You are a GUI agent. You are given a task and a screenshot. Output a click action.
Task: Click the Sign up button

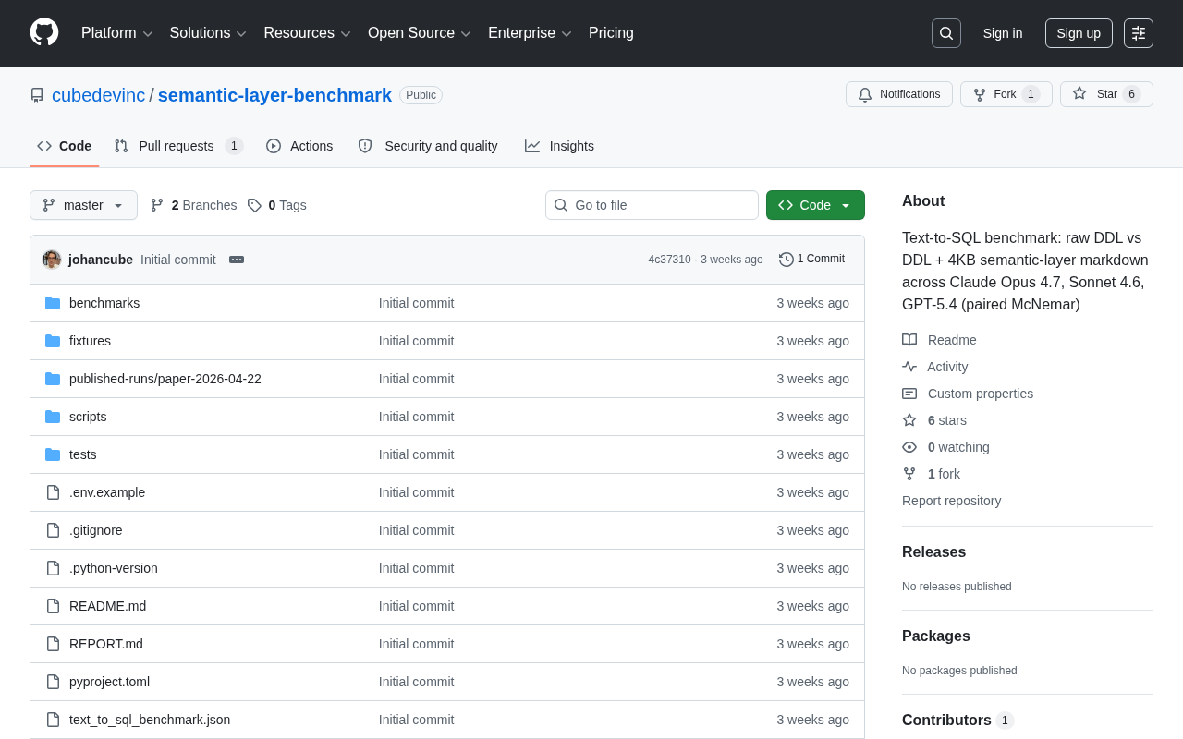click(x=1079, y=33)
